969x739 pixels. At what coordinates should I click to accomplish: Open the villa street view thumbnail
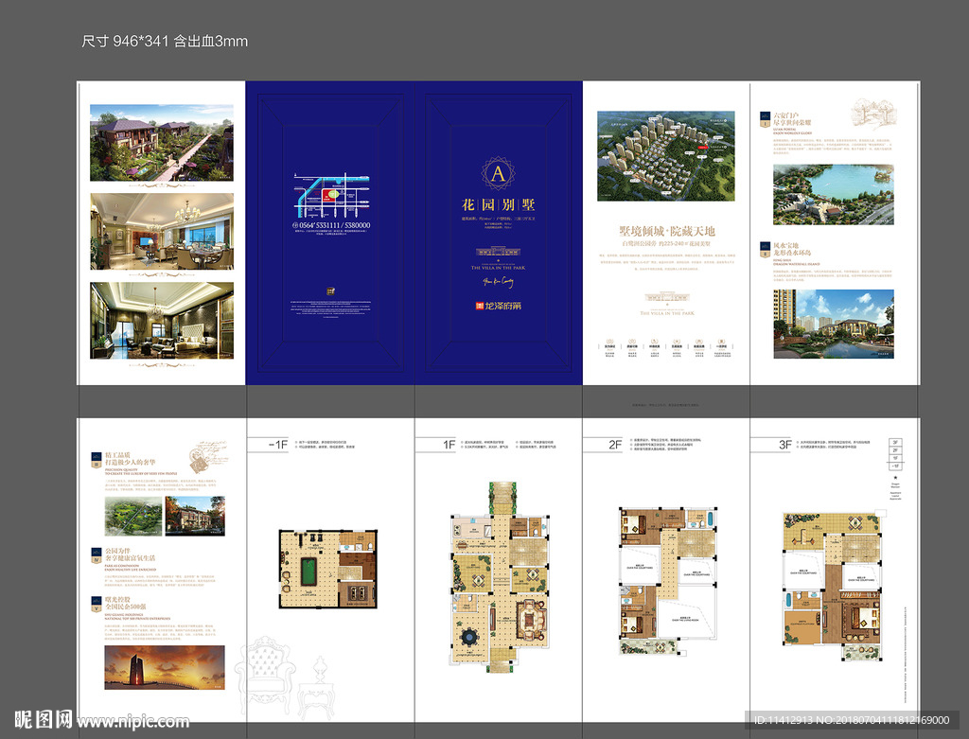click(195, 516)
